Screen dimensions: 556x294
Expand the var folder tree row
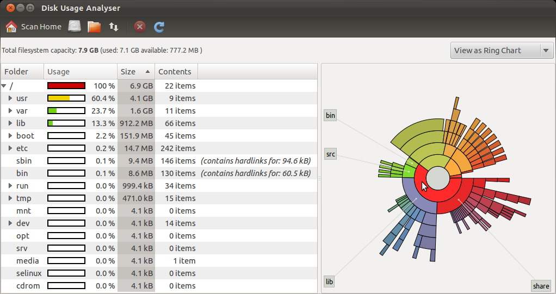tap(10, 111)
